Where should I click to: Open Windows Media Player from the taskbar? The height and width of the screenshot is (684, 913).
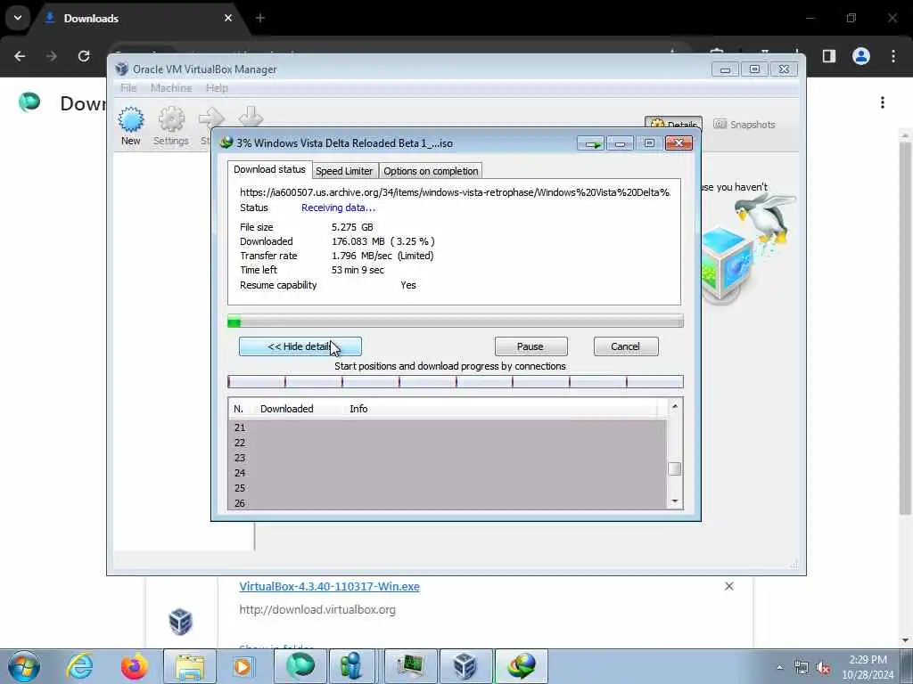[x=242, y=666]
